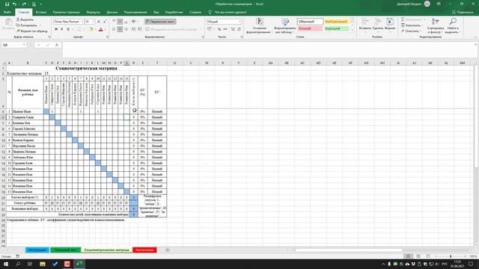Open the Справка tab
479x269 pixels.
point(195,12)
